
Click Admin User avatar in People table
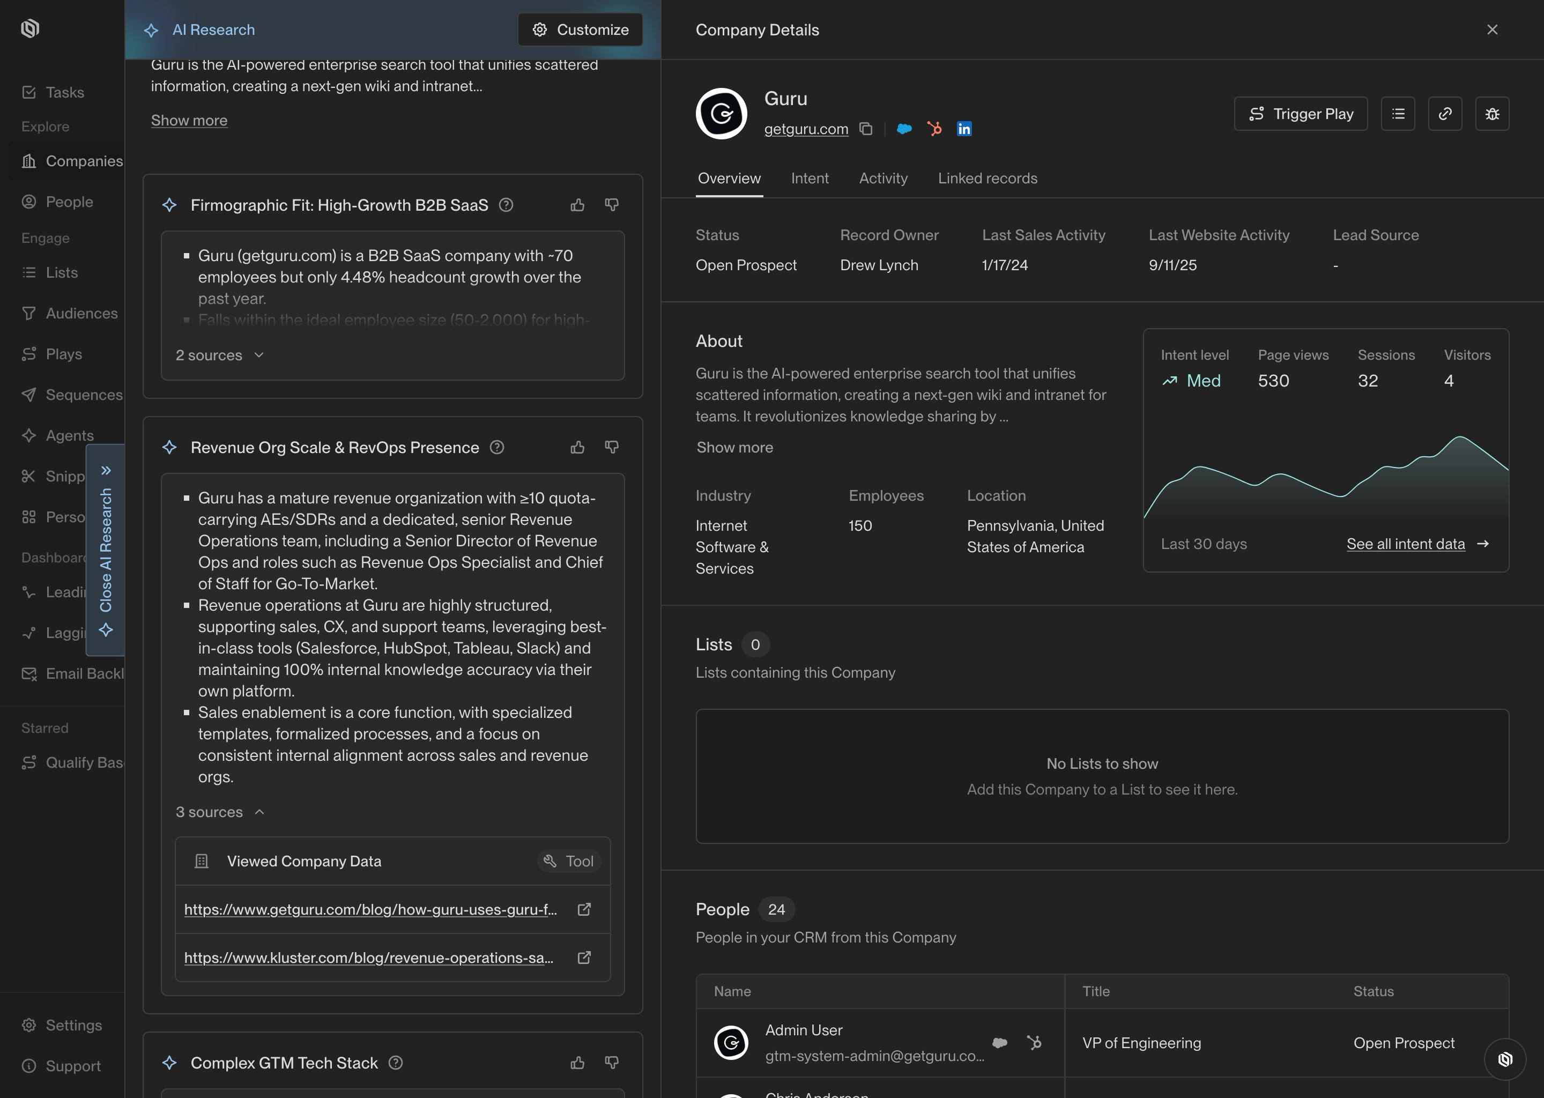pyautogui.click(x=731, y=1043)
